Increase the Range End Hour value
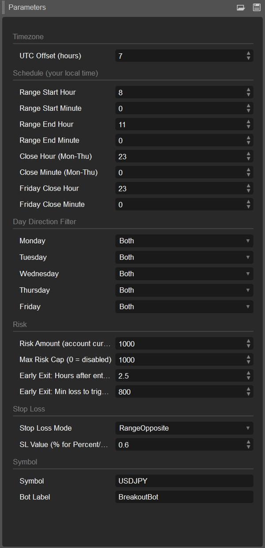 click(x=249, y=122)
